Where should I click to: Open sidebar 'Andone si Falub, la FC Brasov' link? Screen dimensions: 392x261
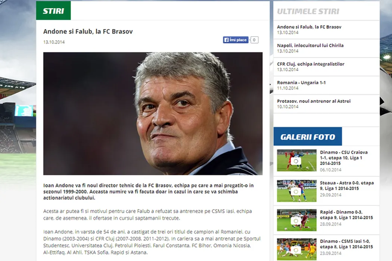tap(309, 27)
